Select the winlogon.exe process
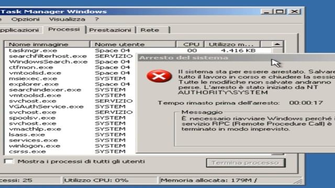The image size is (335, 188). [x=35, y=146]
